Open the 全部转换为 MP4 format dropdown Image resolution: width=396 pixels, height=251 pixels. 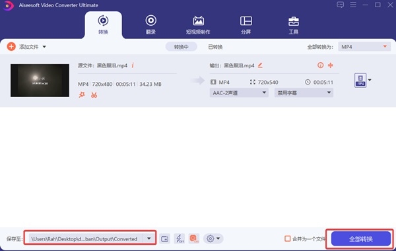click(x=364, y=47)
